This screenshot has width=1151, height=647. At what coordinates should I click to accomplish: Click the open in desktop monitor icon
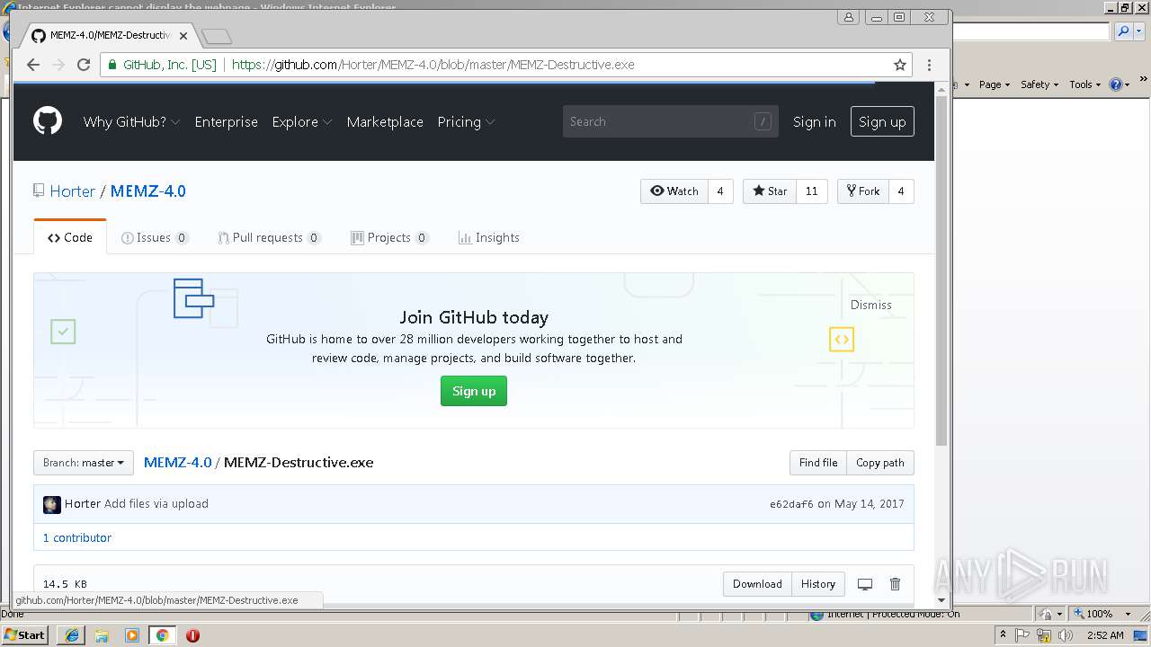pyautogui.click(x=865, y=584)
